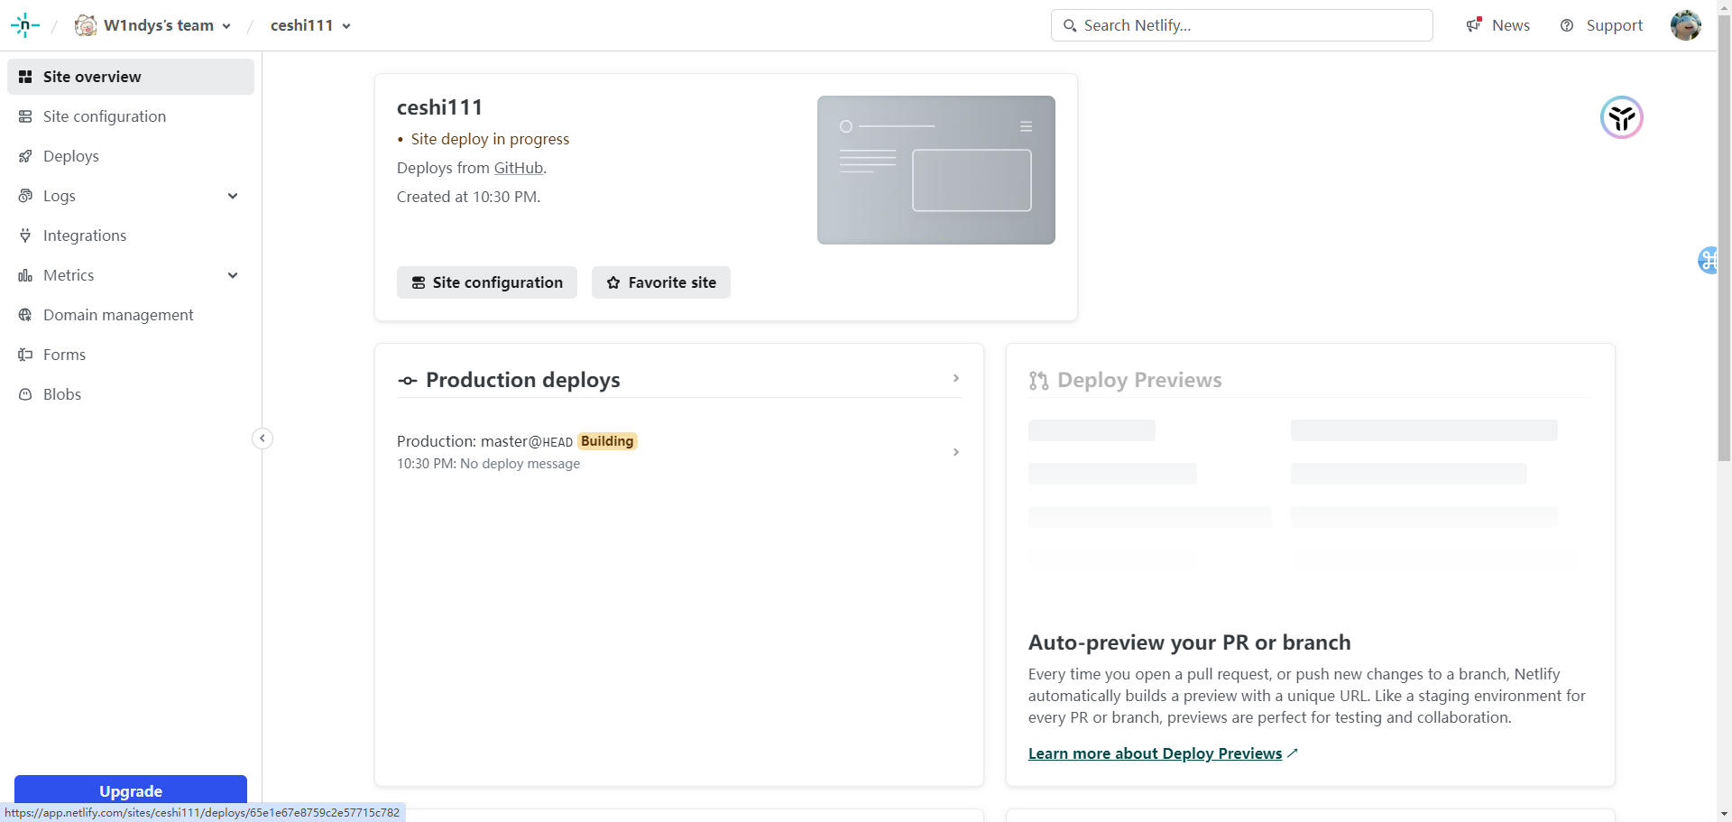1732x822 pixels.
Task: Click the News megaphone icon
Action: point(1474,25)
